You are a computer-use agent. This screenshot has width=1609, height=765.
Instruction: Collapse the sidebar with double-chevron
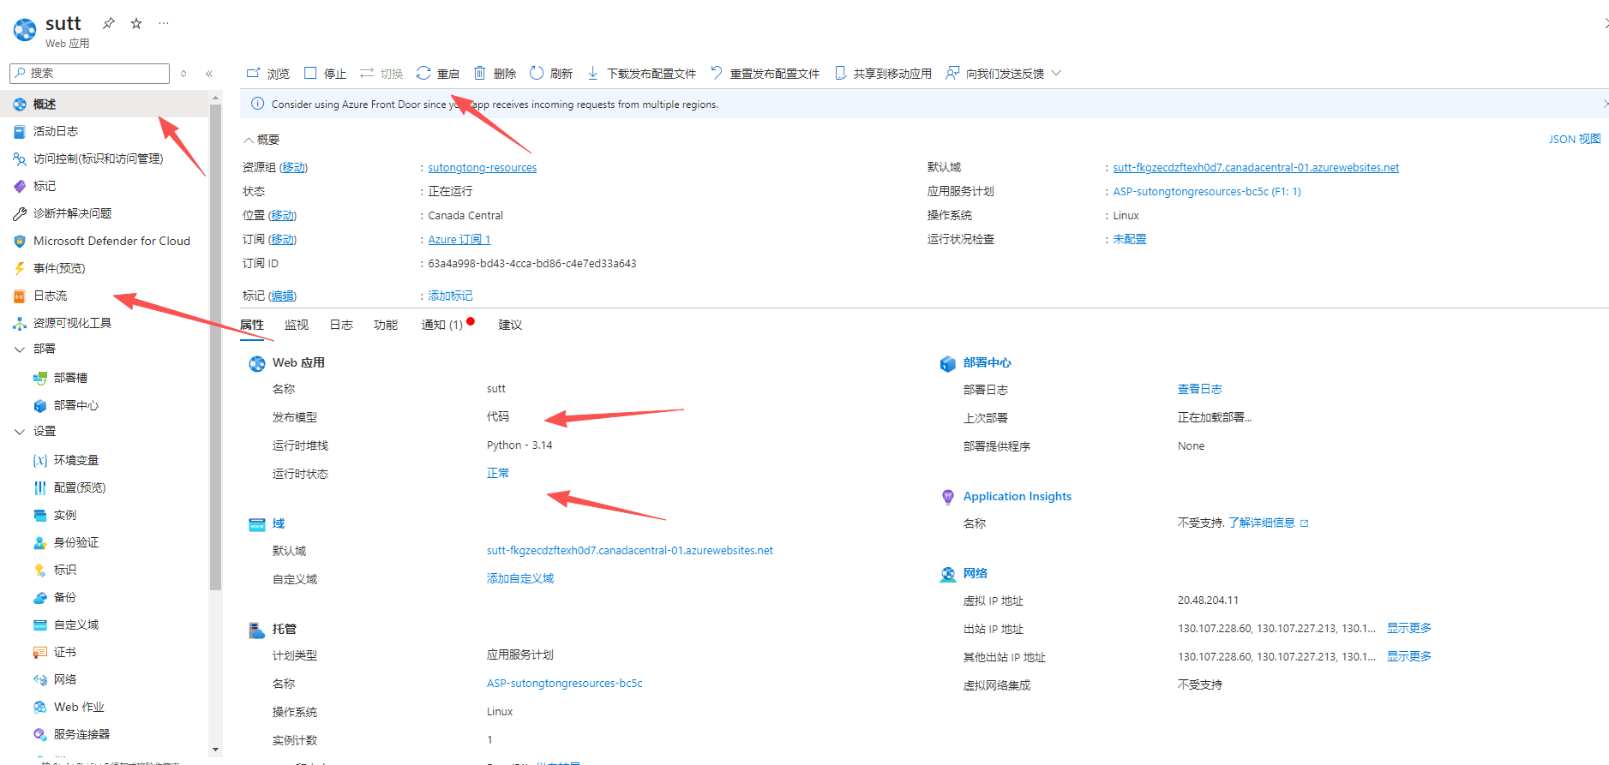coord(209,74)
